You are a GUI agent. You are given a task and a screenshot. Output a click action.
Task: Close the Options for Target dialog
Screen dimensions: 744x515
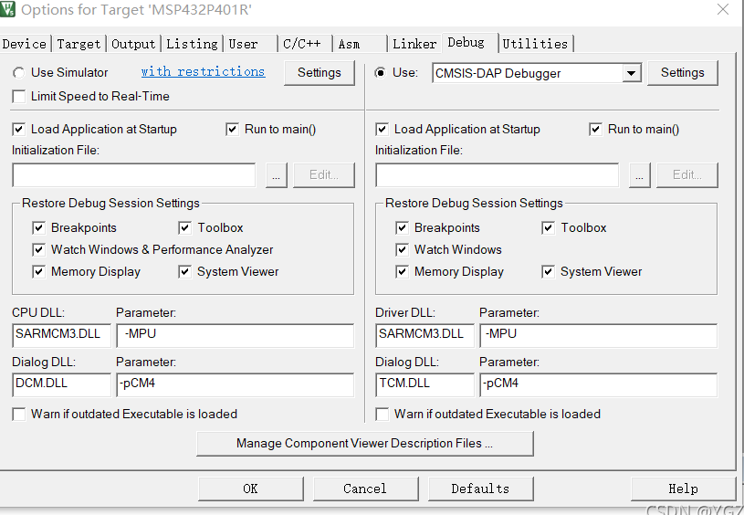723,9
